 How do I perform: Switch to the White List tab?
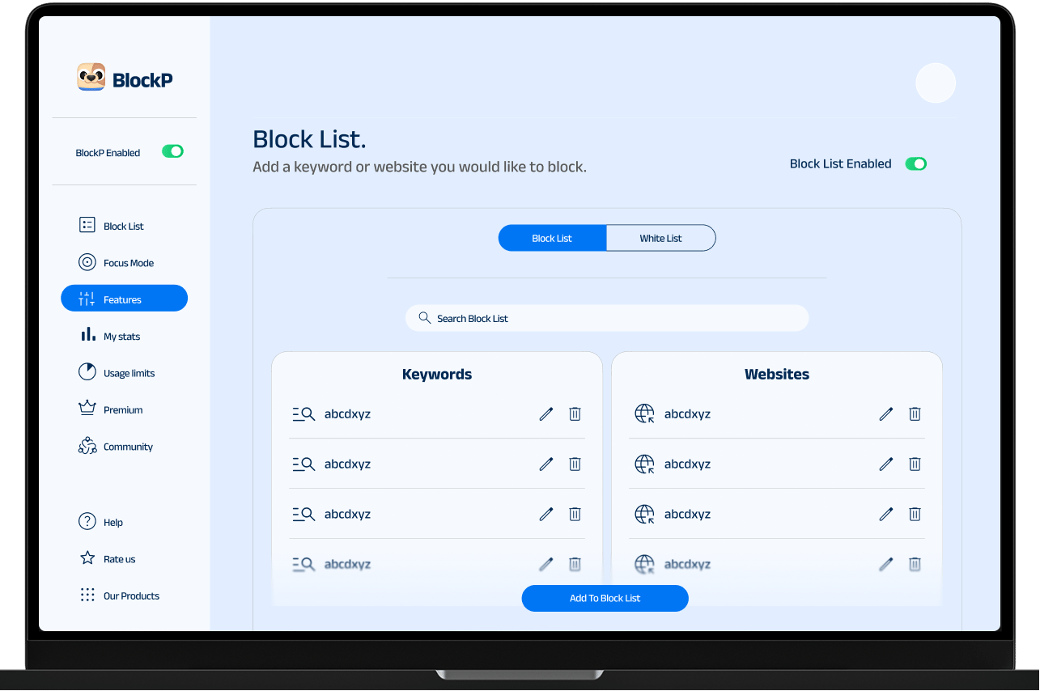tap(660, 238)
